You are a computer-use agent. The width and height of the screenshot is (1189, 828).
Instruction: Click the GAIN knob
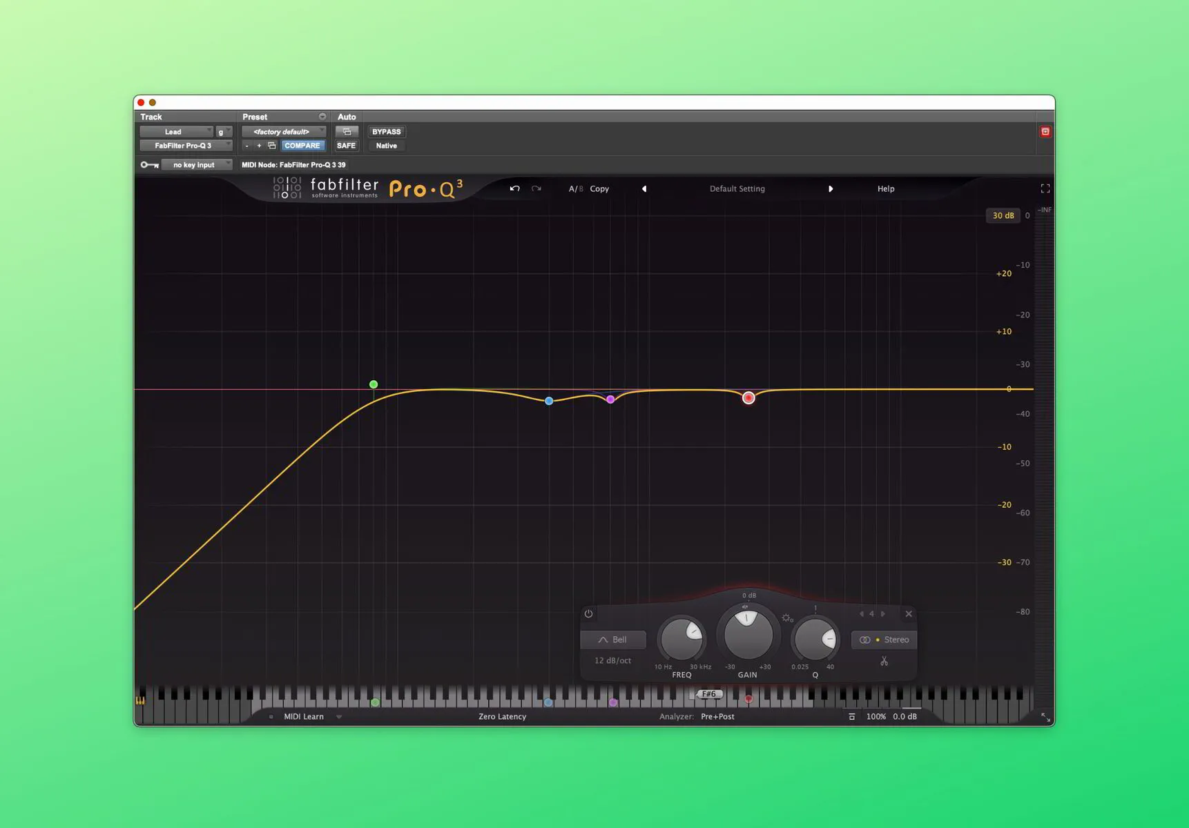point(748,633)
